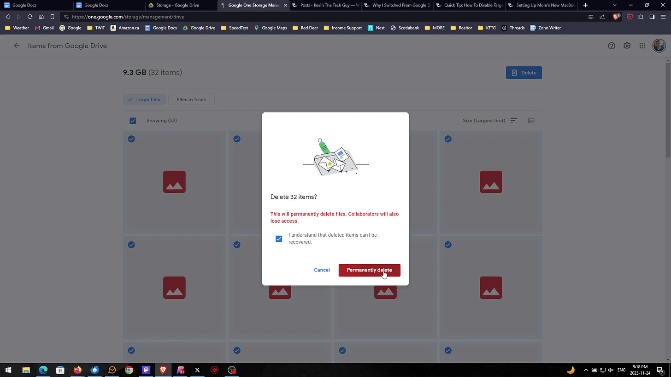Image resolution: width=671 pixels, height=377 pixels.
Task: Go to browser home page icon
Action: [x=41, y=17]
